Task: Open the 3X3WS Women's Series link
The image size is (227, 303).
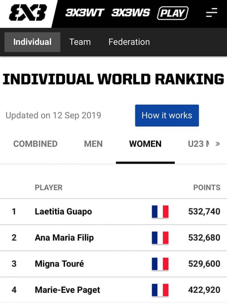Action: click(x=131, y=13)
